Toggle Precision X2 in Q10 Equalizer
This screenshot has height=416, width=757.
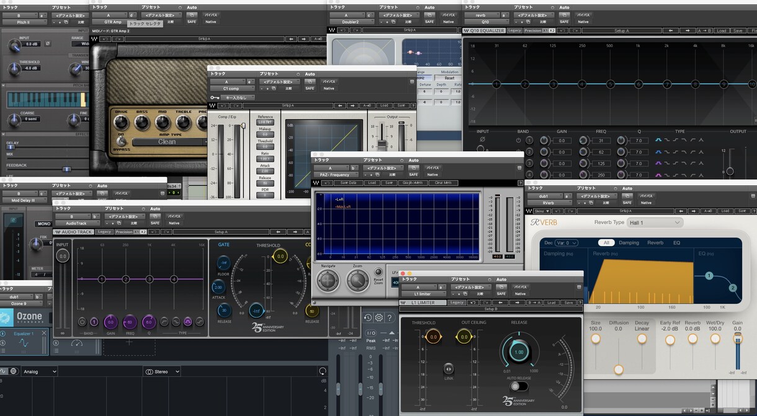click(x=553, y=30)
